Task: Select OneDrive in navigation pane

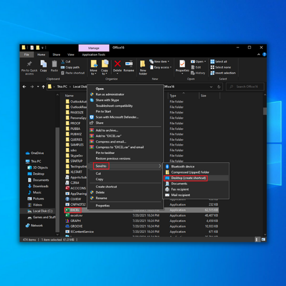Action: pos(35,153)
